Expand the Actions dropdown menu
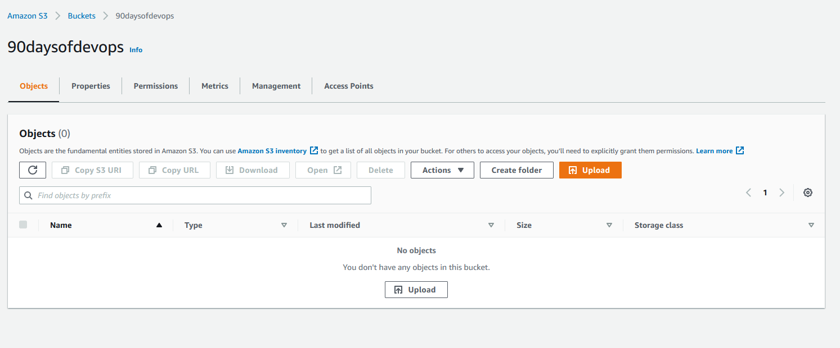Screen dimensions: 840x348 click(442, 170)
